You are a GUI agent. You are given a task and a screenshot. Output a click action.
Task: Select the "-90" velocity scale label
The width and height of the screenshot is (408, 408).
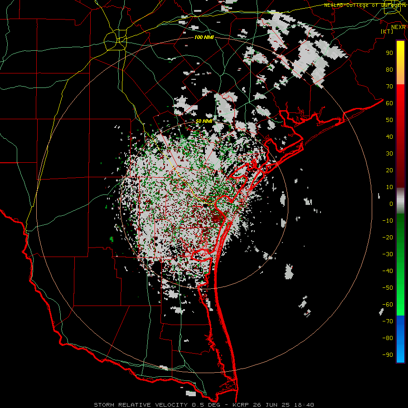(x=388, y=355)
